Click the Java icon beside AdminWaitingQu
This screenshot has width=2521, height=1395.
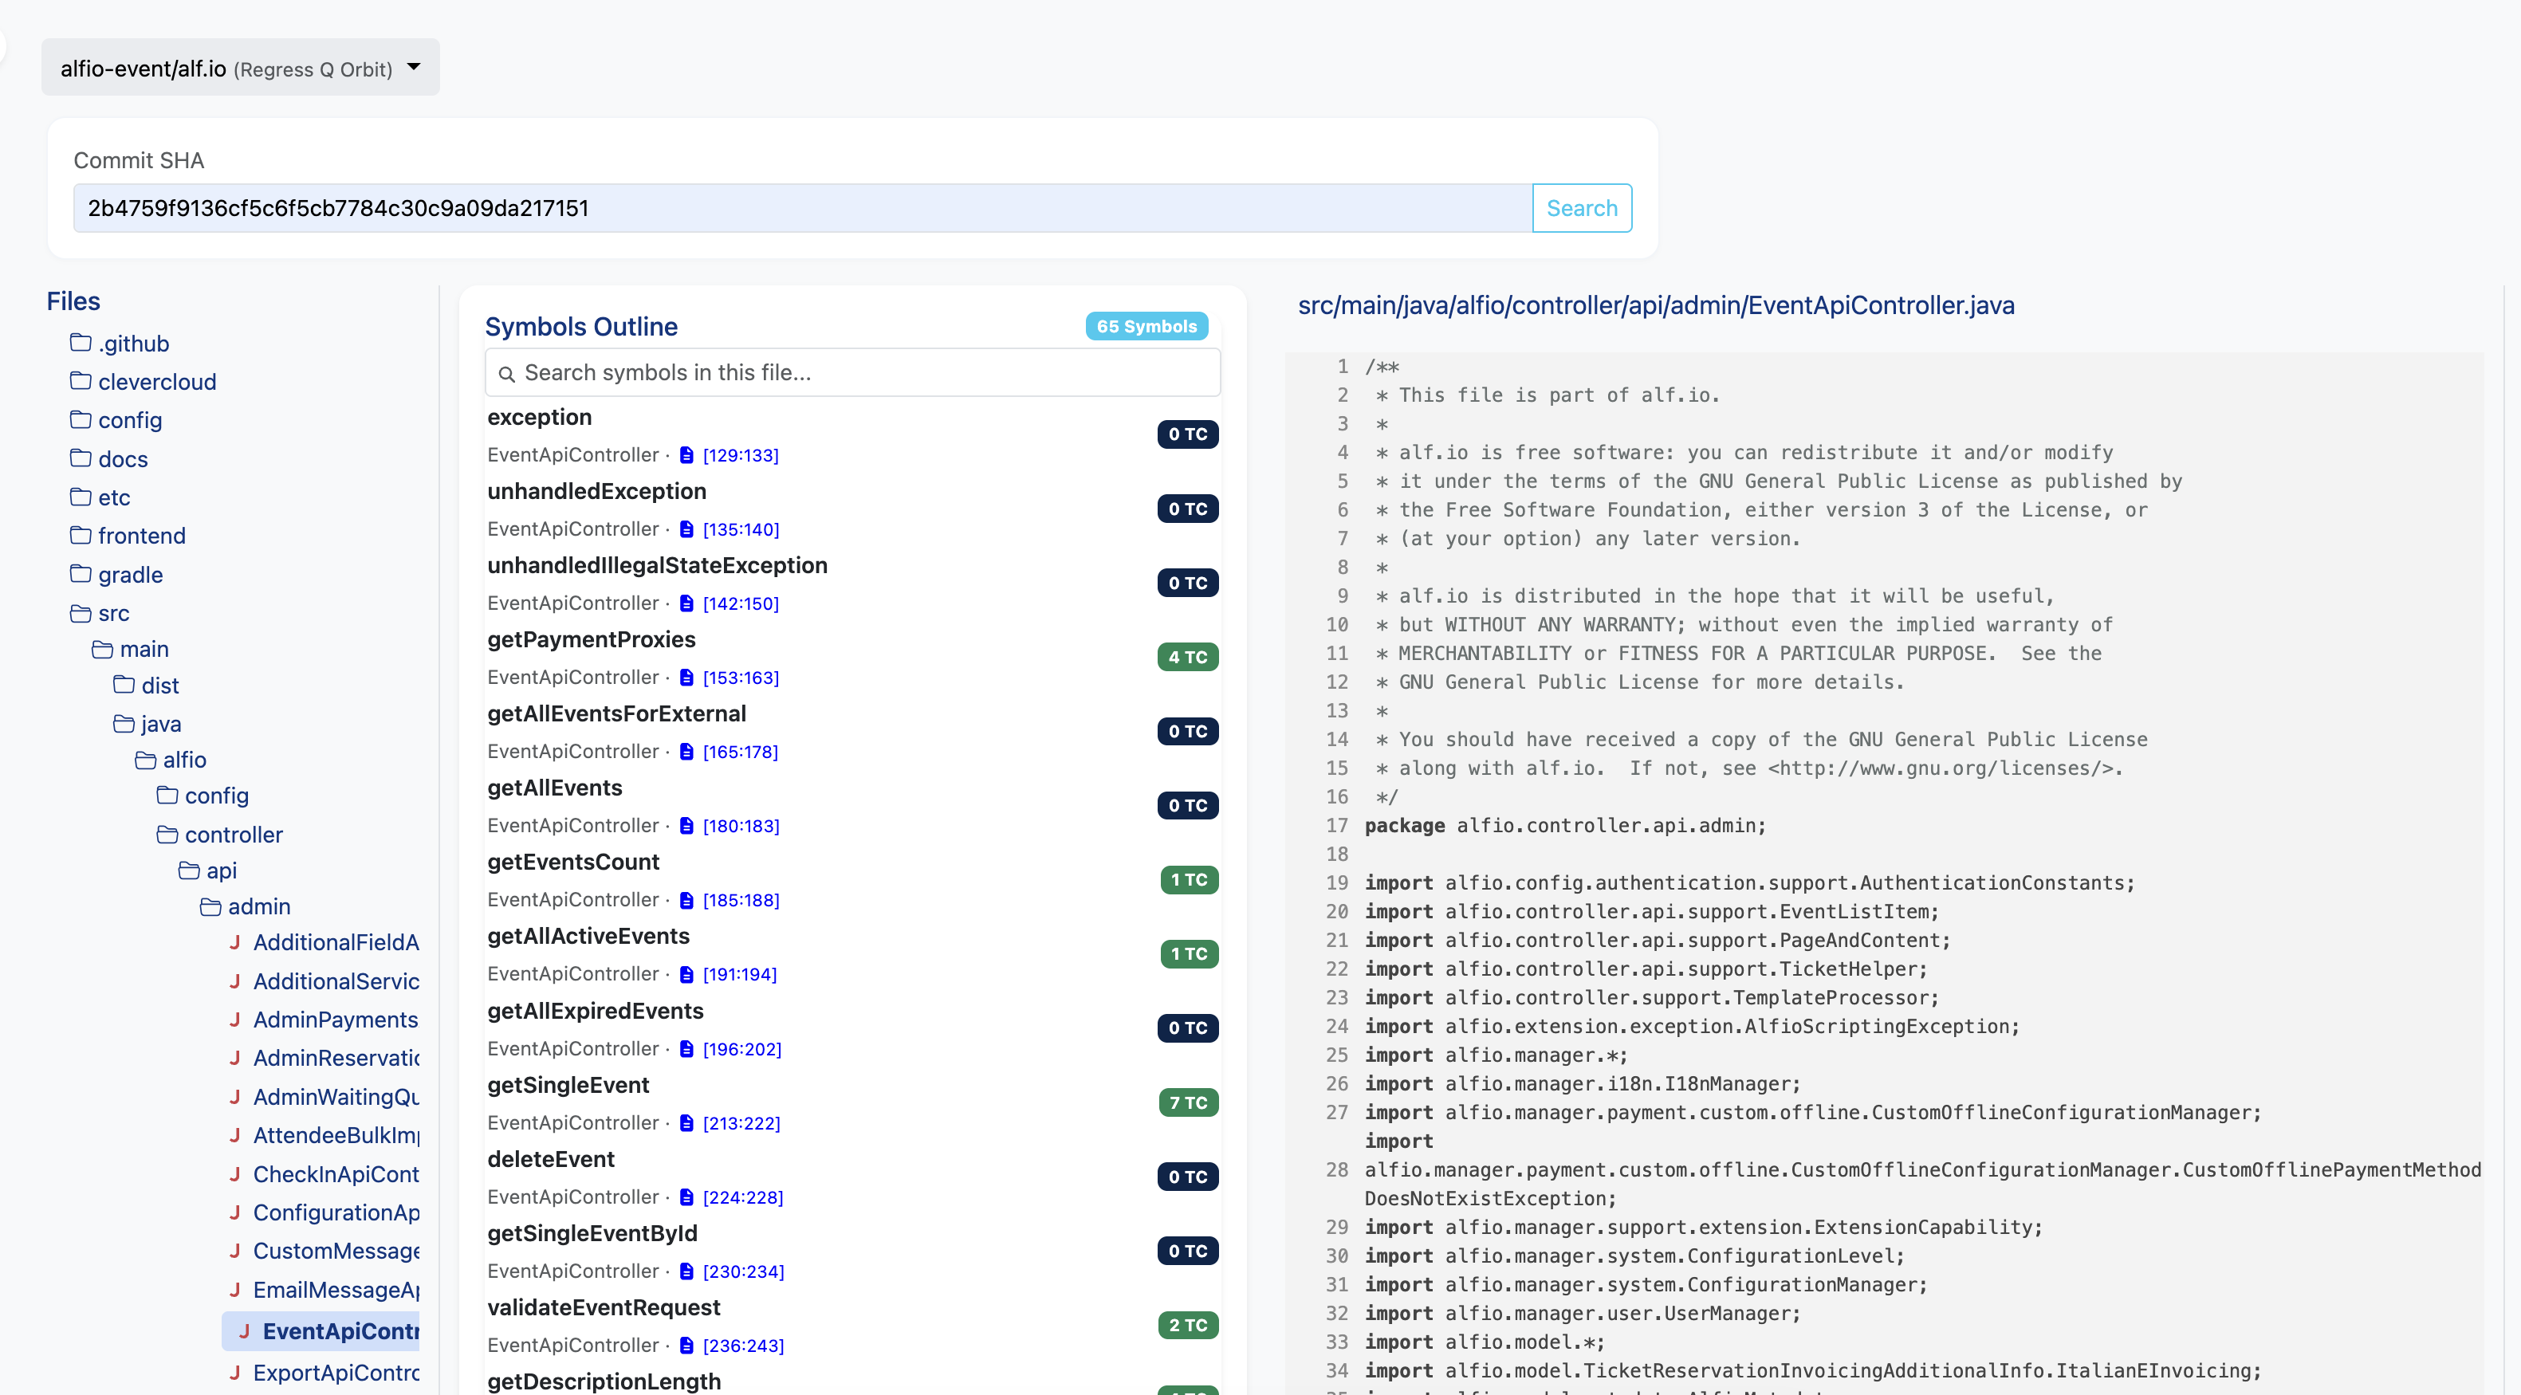click(235, 1097)
